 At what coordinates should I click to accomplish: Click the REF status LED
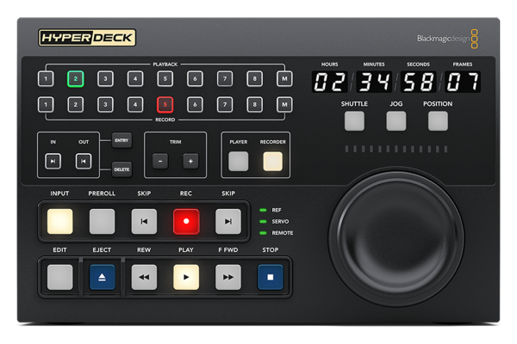point(263,210)
